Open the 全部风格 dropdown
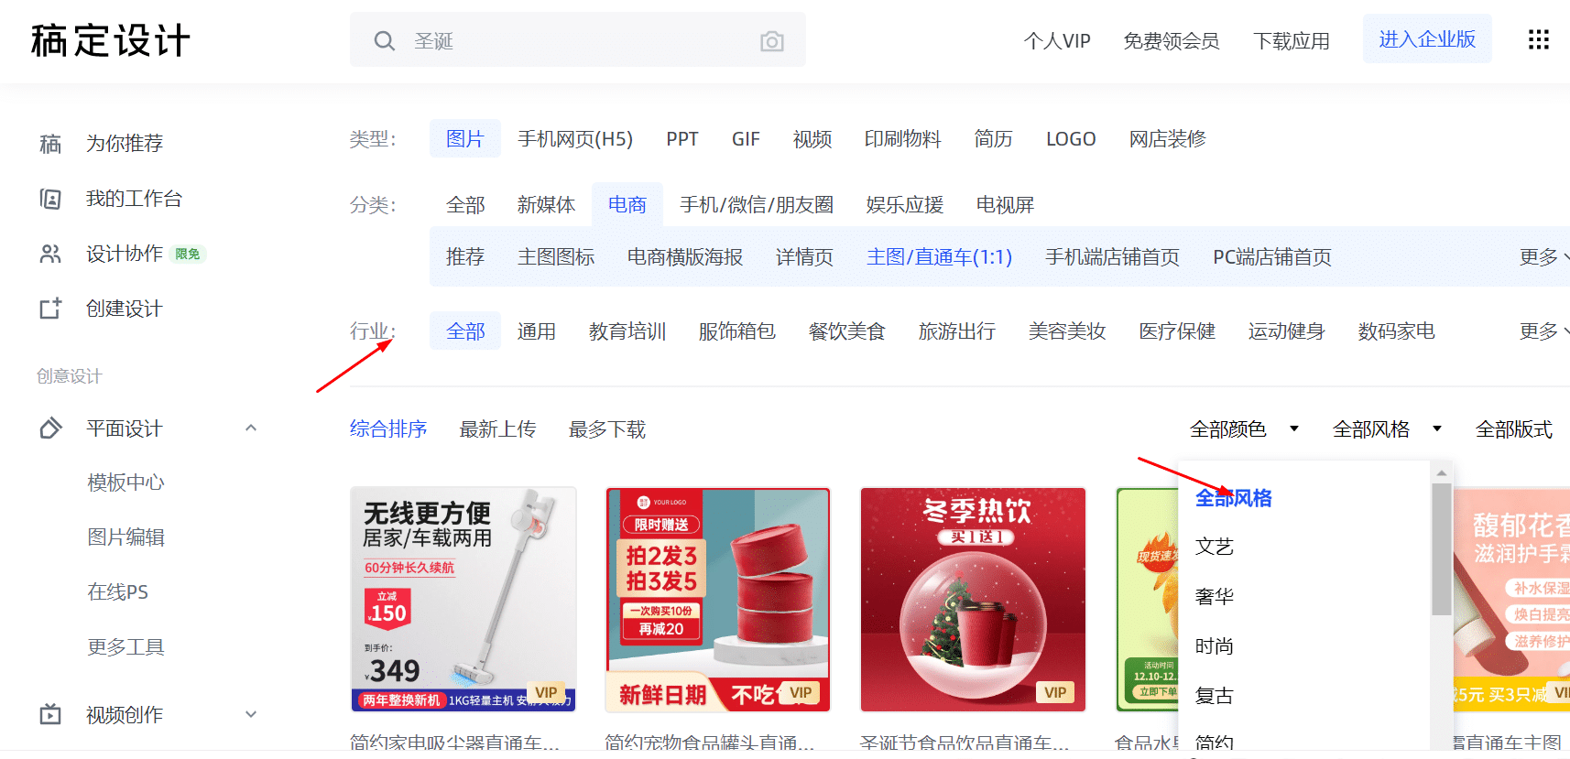The width and height of the screenshot is (1570, 759). click(x=1387, y=429)
